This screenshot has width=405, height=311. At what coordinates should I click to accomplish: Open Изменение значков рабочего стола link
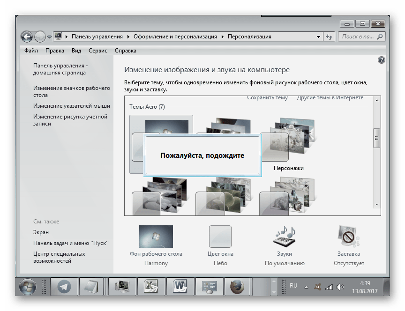pos(72,92)
